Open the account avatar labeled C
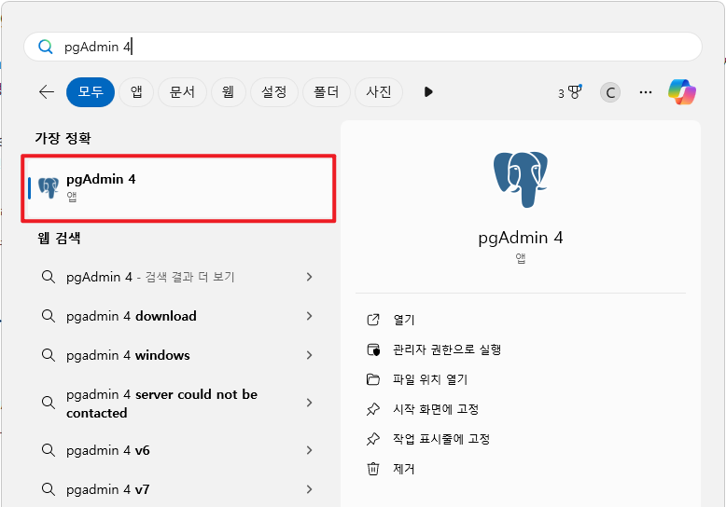 (610, 92)
